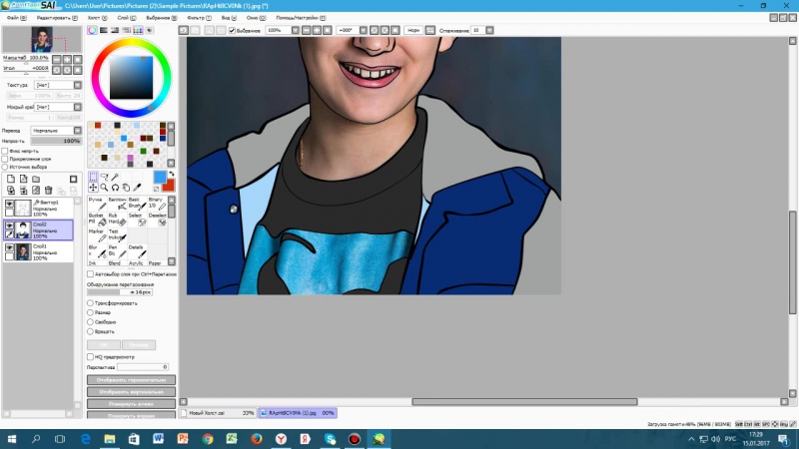Pick the zoom magnifier tool
Image resolution: width=799 pixels, height=449 pixels.
(x=105, y=187)
